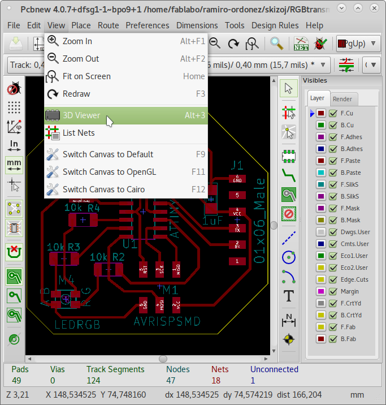
Task: Toggle Dwgs.User layer visibility checkbox
Action: (333, 232)
